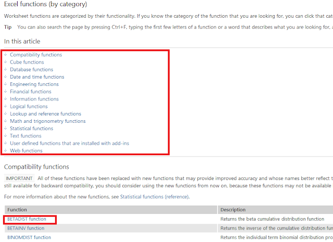Click the arrow icon beside Database functions
Image resolution: width=333 pixels, height=242 pixels.
click(6, 69)
